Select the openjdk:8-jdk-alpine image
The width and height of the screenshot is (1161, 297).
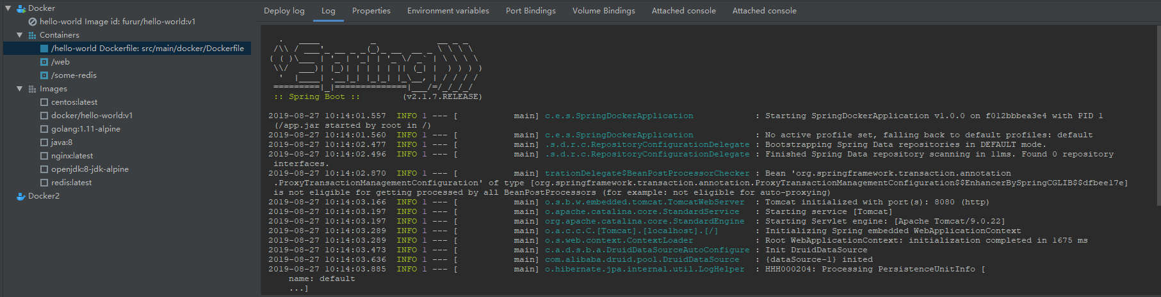pyautogui.click(x=90, y=169)
